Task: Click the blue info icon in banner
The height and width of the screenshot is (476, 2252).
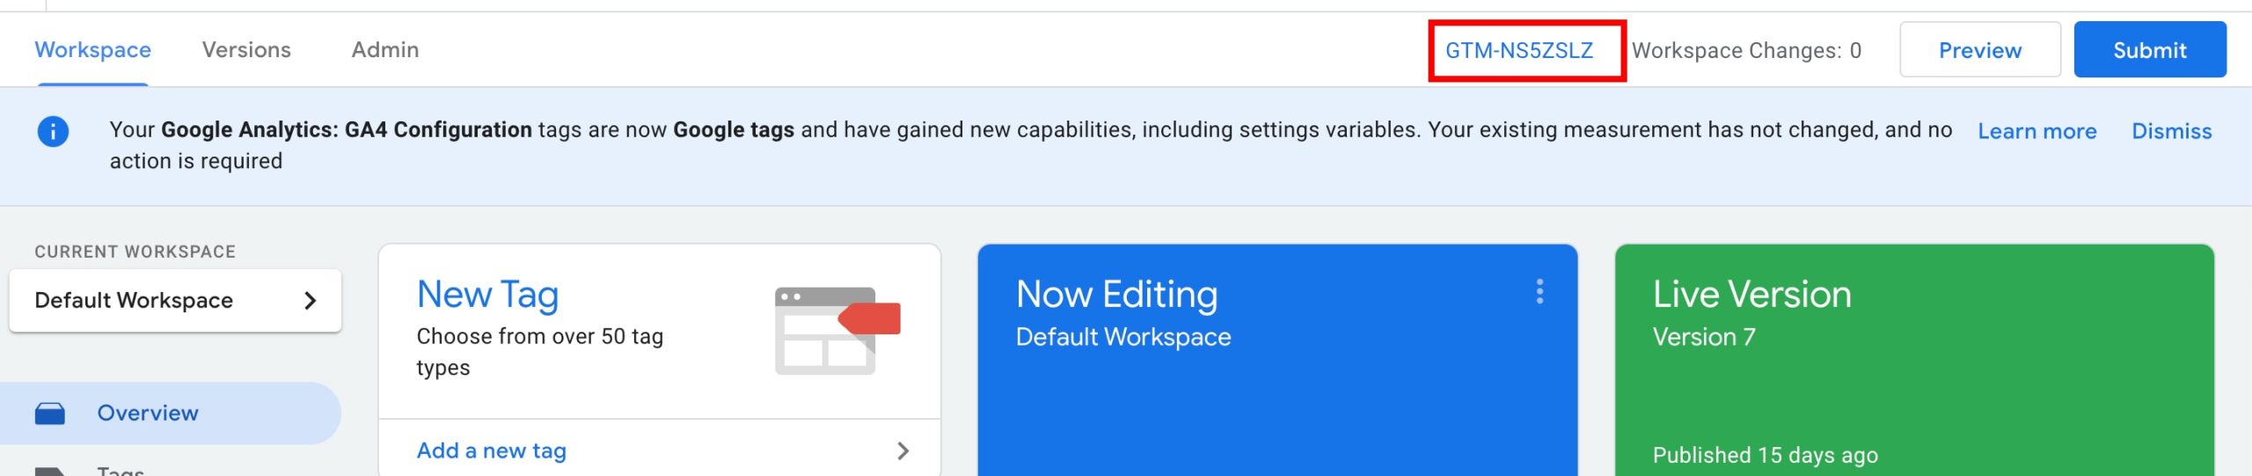Action: click(x=53, y=132)
